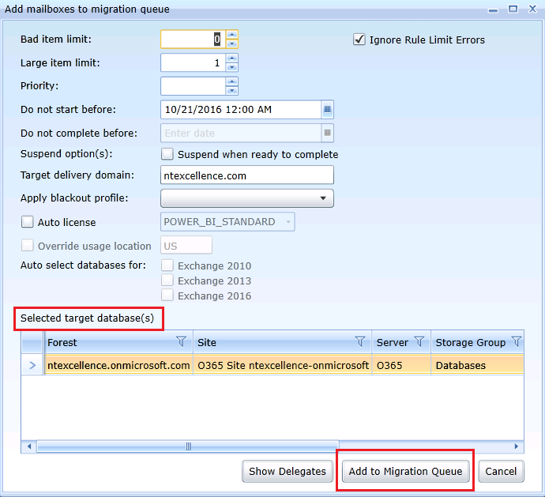
Task: Click the Large item limit field
Action: pyautogui.click(x=194, y=62)
